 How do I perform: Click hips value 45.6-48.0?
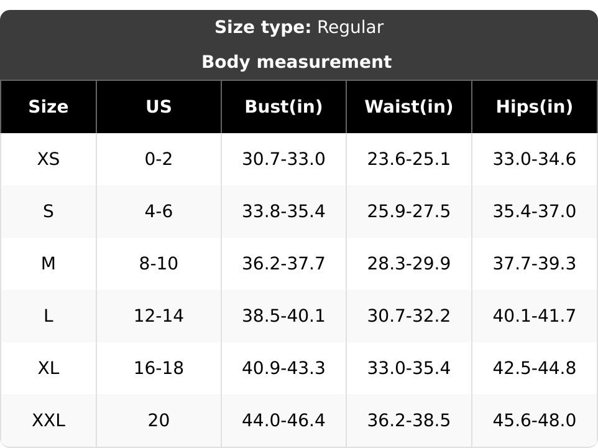pos(534,421)
